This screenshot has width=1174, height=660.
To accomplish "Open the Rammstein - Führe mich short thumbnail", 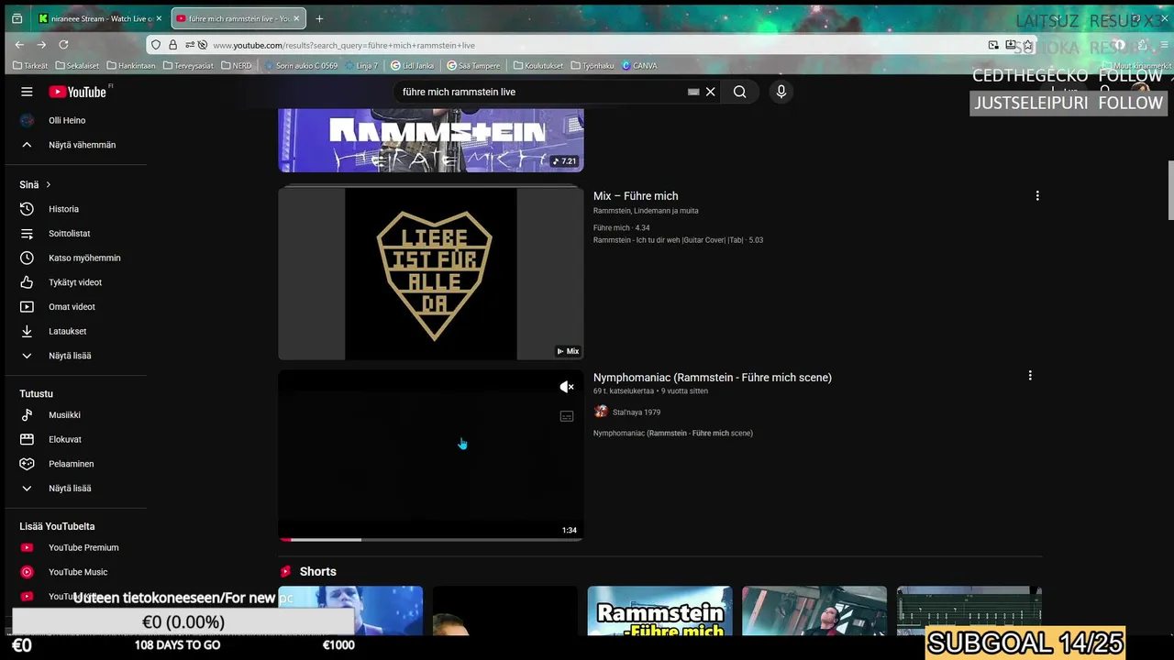I will pos(659,610).
